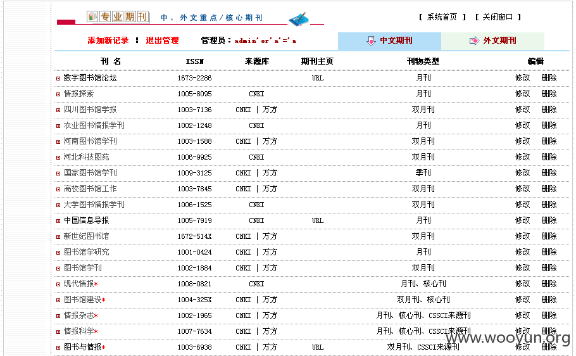Click 删除 for 现代情报
This screenshot has width=576, height=356.
(549, 284)
